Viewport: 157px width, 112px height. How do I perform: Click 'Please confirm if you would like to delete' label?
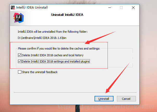pos(59,48)
